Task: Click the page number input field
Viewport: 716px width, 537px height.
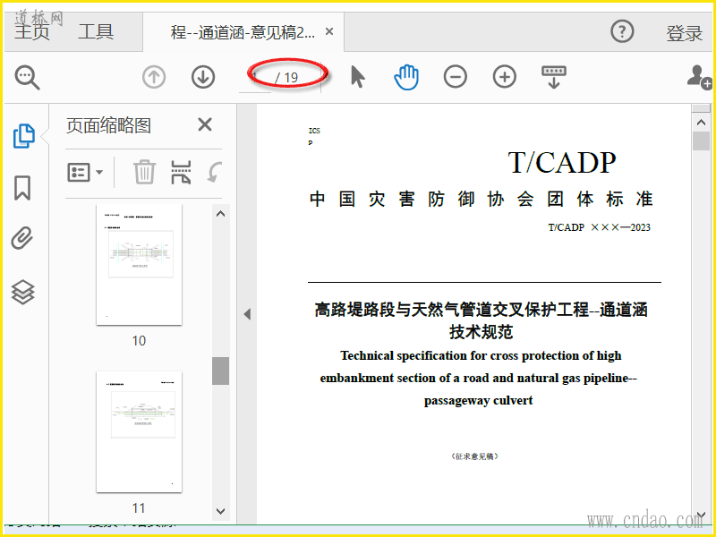Action: coord(255,78)
